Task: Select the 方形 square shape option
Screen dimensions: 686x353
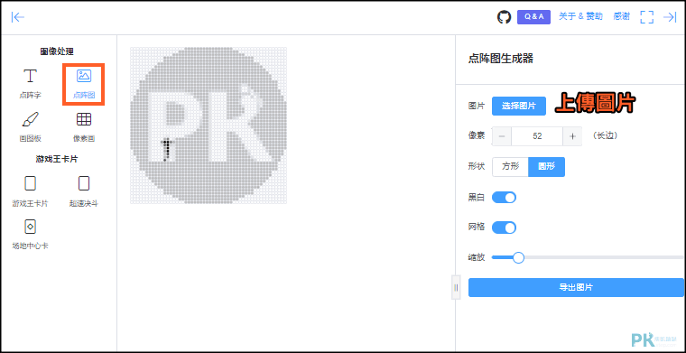Action: (x=510, y=167)
